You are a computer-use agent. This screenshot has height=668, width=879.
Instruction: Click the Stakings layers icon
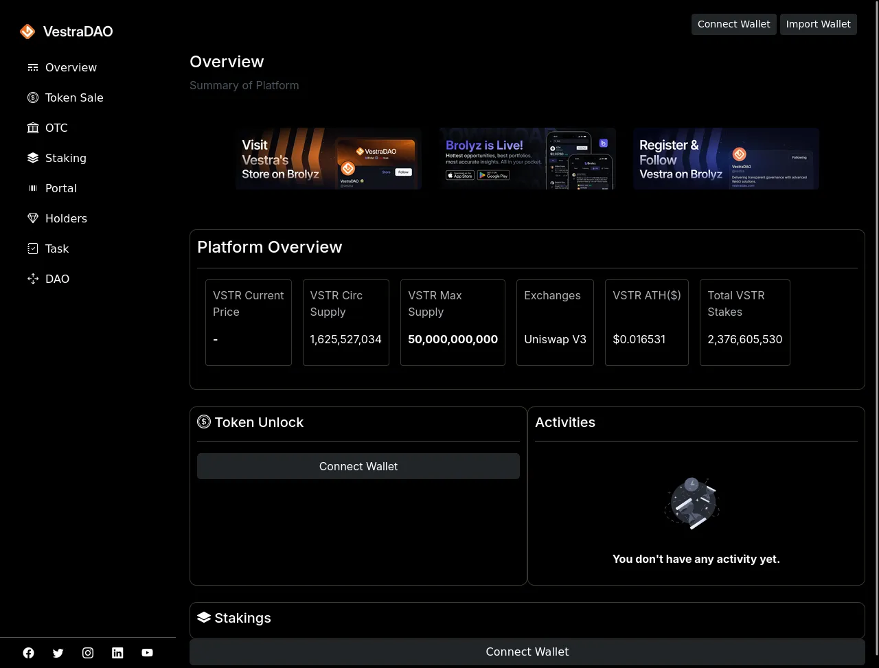pyautogui.click(x=204, y=617)
